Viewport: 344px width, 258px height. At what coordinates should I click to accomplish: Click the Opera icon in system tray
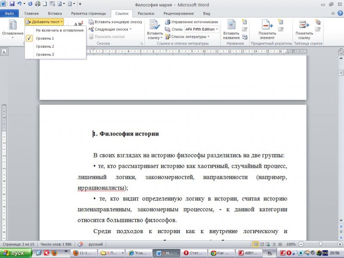coord(289,253)
